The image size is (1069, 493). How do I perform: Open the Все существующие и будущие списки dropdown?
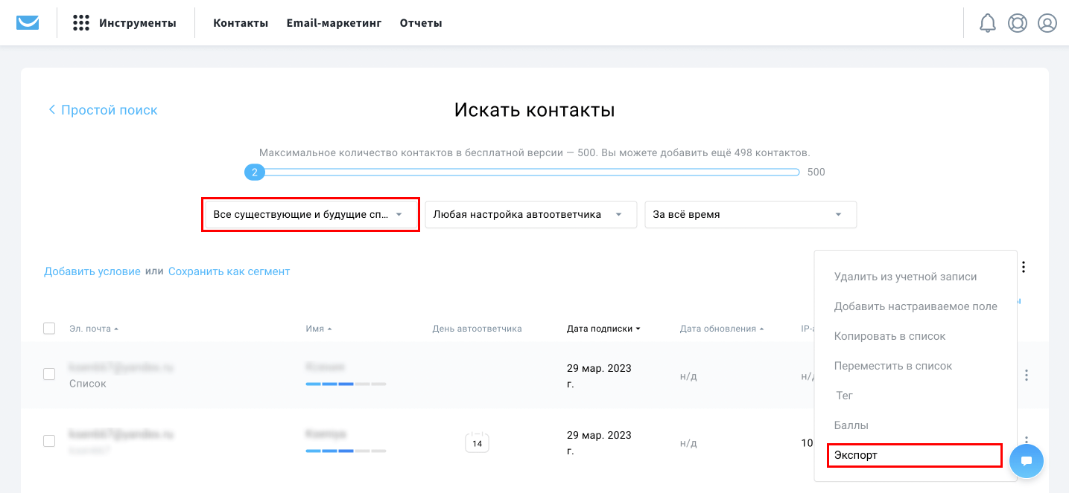[309, 214]
